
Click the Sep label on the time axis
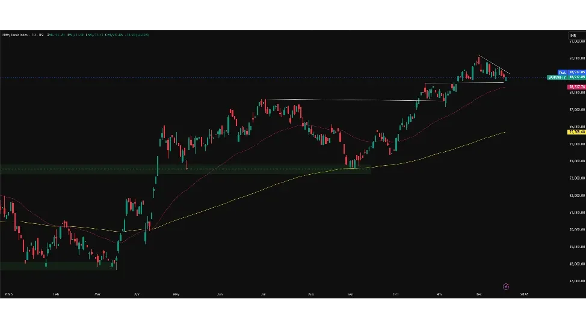(x=350, y=294)
